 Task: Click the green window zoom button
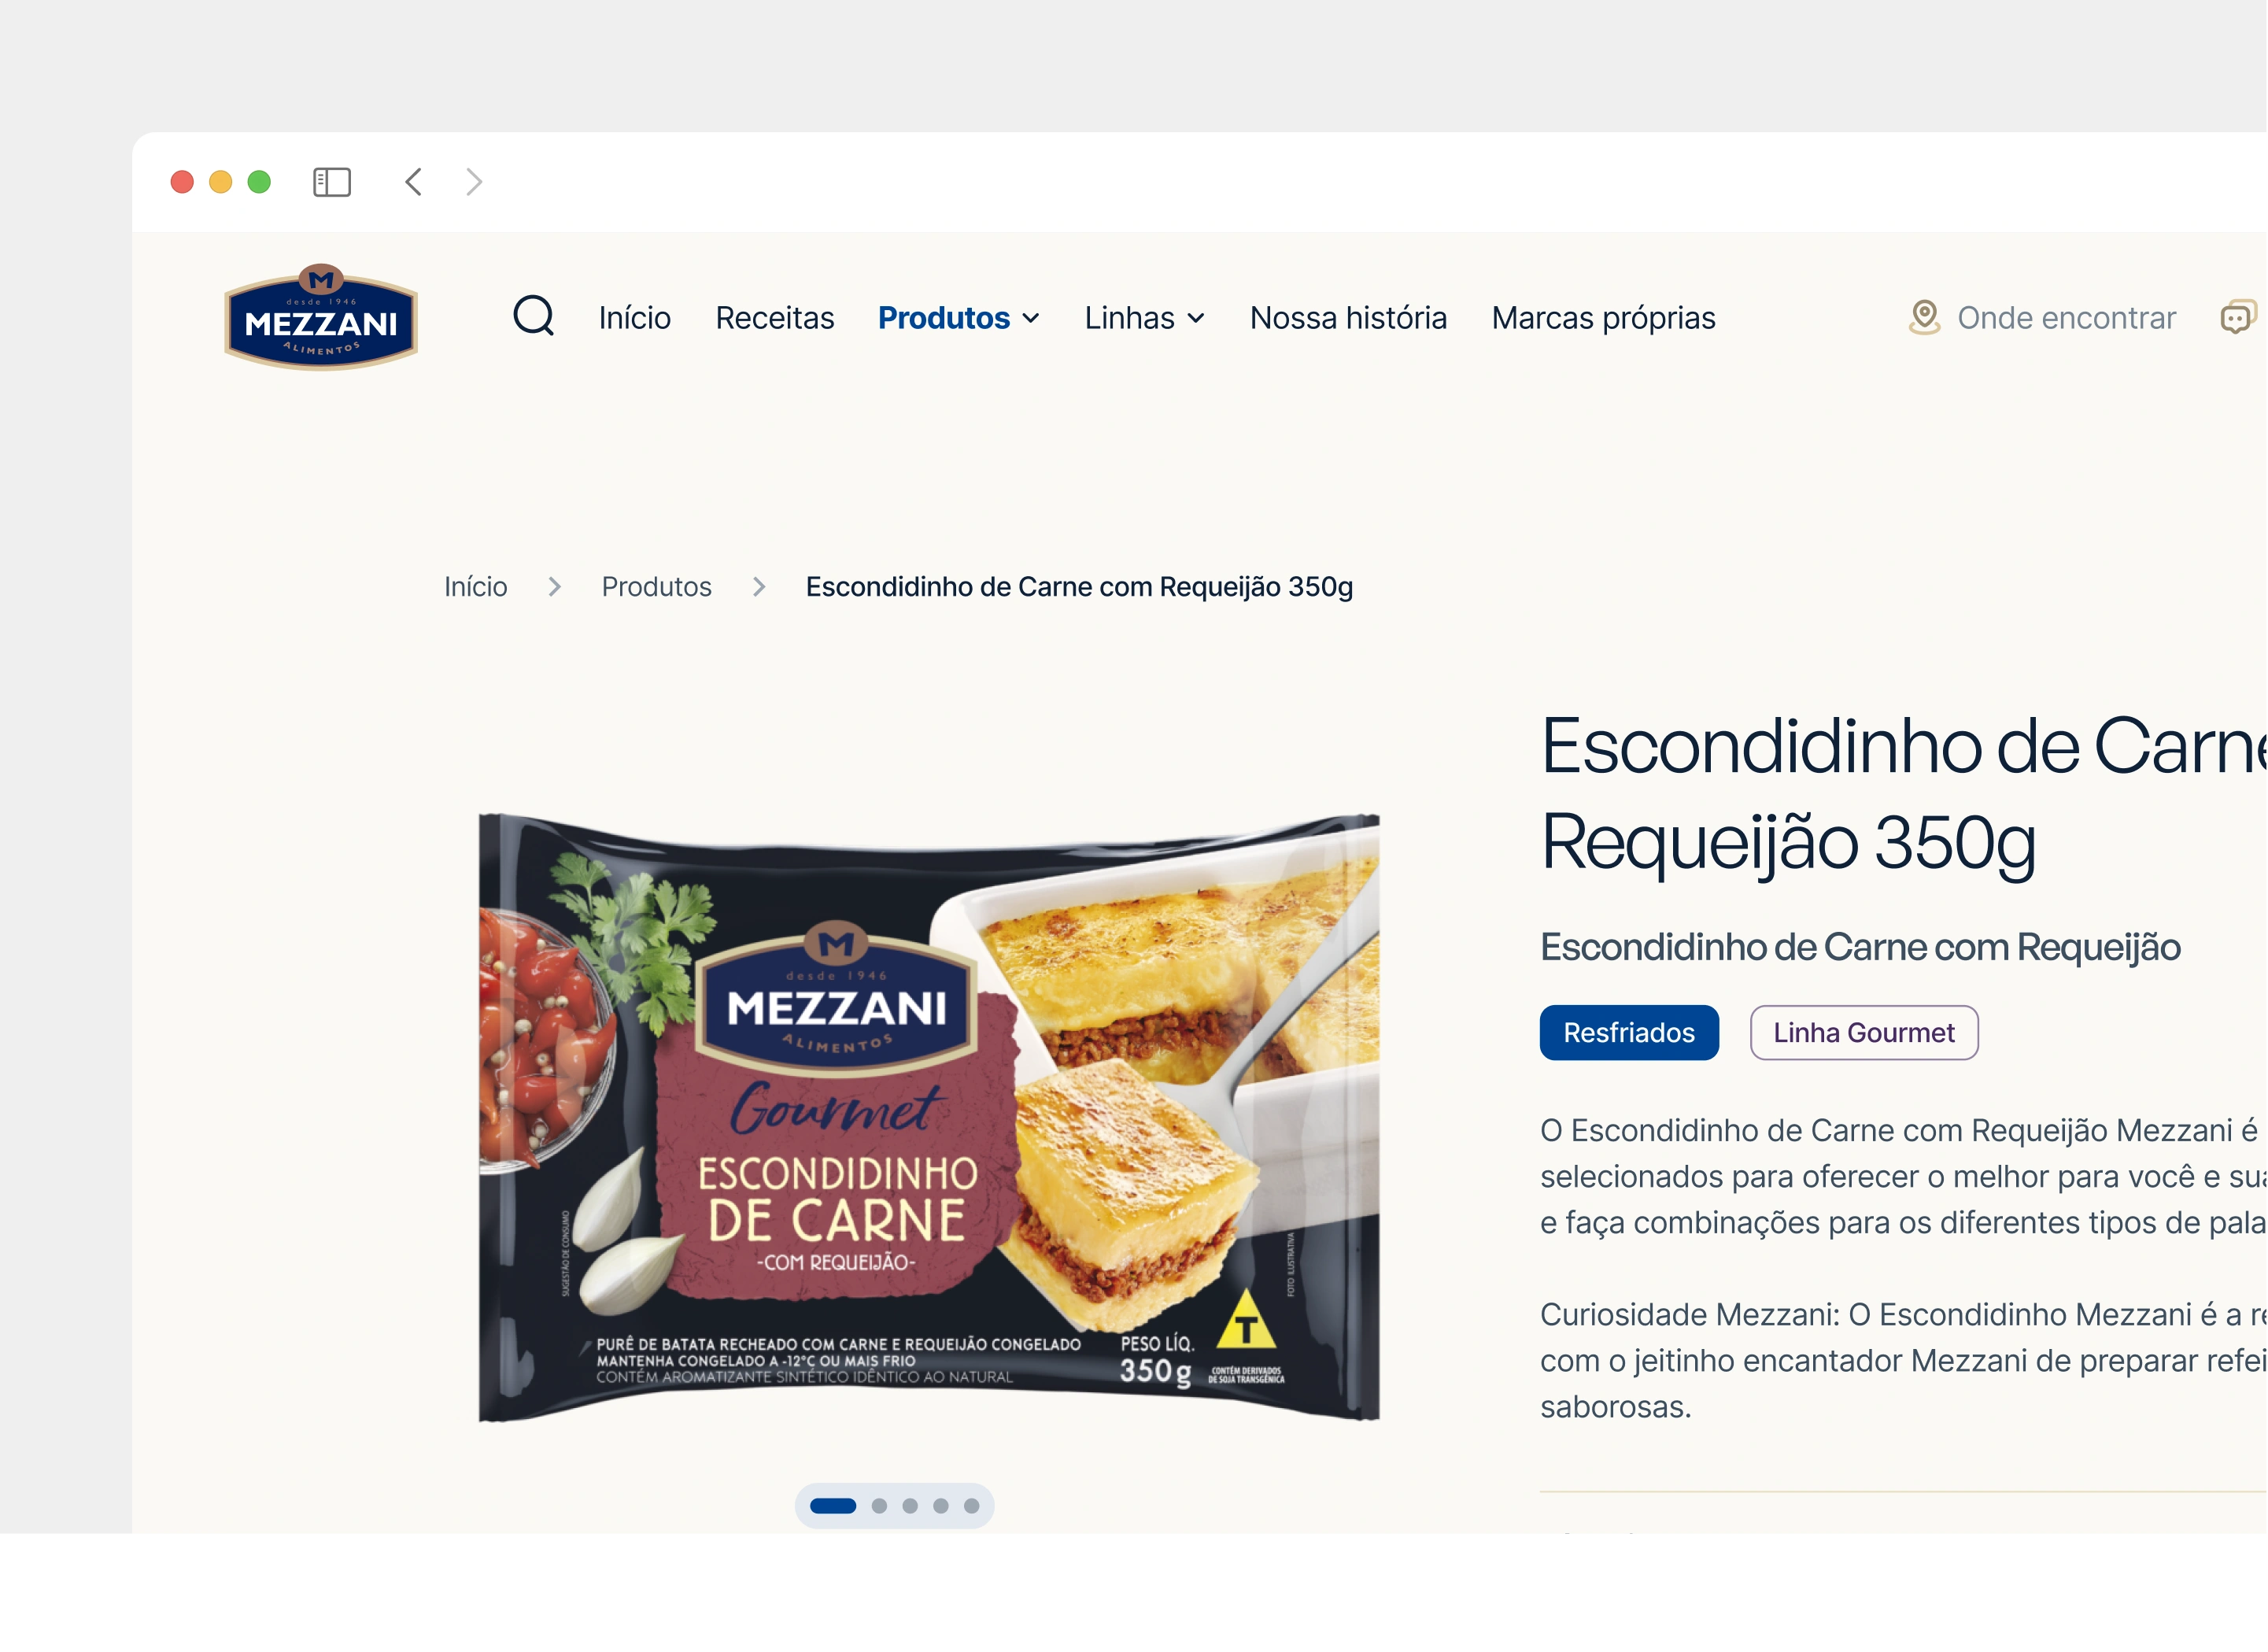click(259, 182)
